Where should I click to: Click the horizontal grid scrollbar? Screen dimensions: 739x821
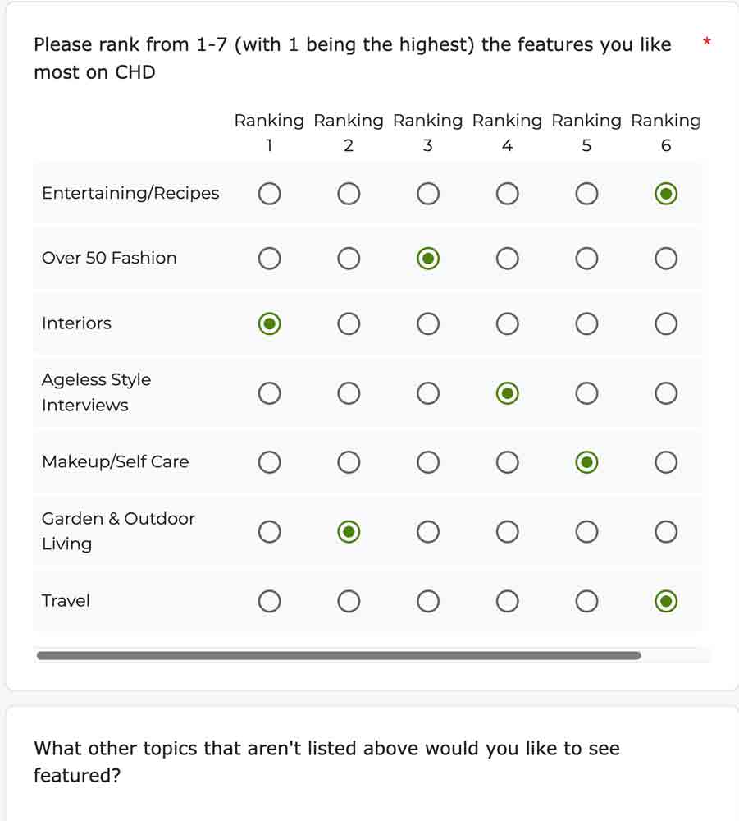point(340,655)
